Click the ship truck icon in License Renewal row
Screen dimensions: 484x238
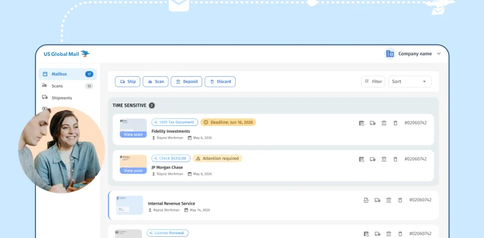coord(377,234)
